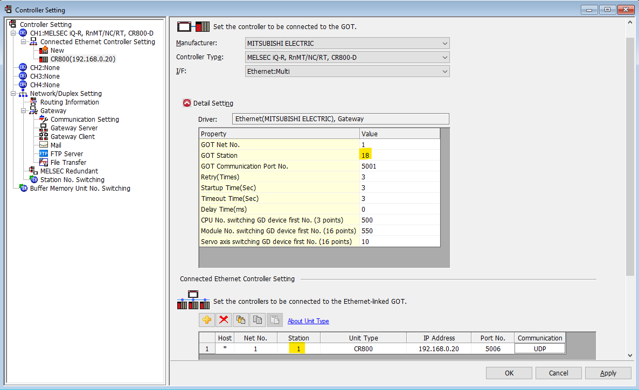
Task: Click the MELSEC Redundant icon
Action: click(x=33, y=171)
